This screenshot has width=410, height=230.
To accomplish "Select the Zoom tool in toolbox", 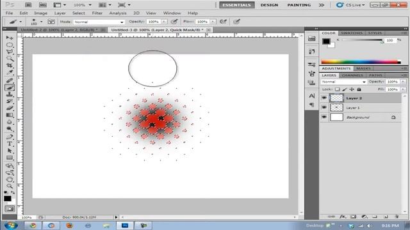I will point(10,186).
